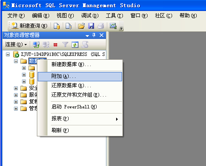
Task: Click the Activity Monitor icon in toolbar
Action: click(x=113, y=26)
